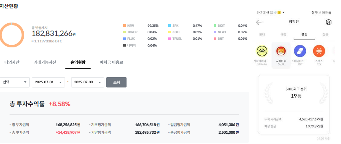This screenshot has width=341, height=144.
Task: Click the COTI yellow legend swatch
Action: tap(170, 32)
